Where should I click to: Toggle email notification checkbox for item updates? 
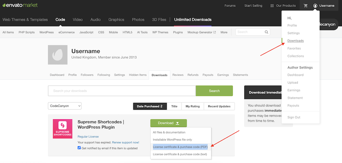coord(79,148)
